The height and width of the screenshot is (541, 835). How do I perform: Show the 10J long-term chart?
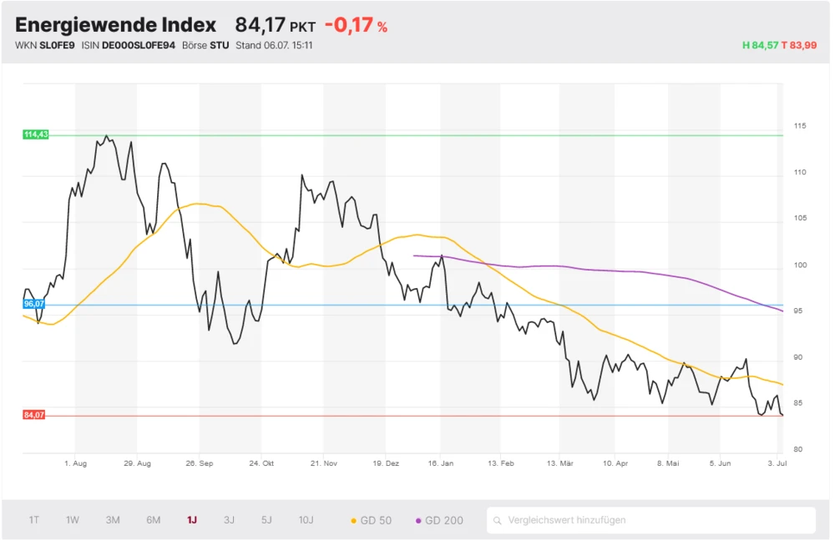306,520
